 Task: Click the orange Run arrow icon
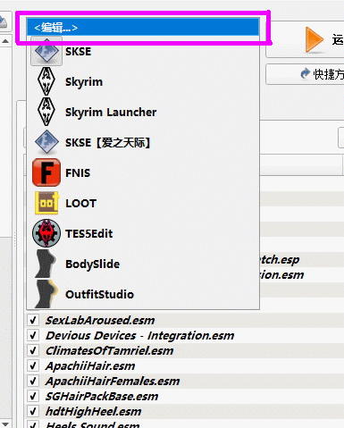pyautogui.click(x=315, y=39)
